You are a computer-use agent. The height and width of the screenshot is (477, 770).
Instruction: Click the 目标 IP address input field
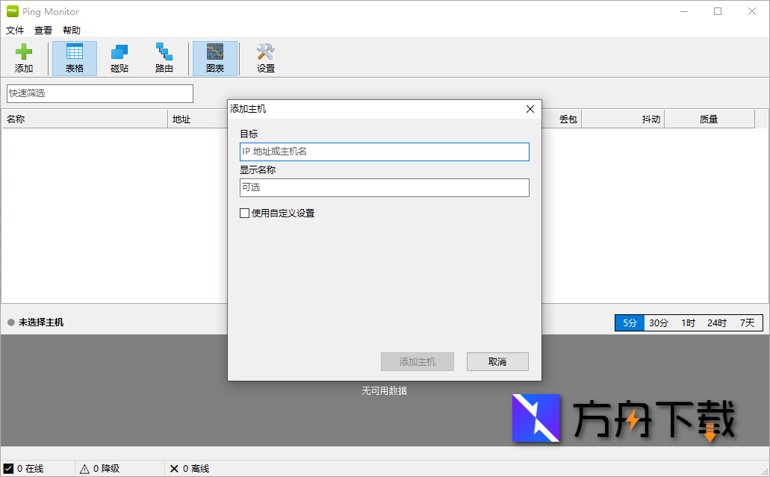click(x=385, y=152)
